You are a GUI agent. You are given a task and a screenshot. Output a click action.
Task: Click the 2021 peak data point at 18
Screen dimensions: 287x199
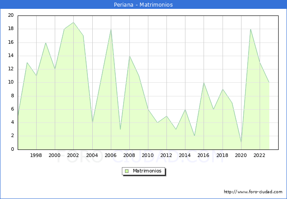coord(251,29)
